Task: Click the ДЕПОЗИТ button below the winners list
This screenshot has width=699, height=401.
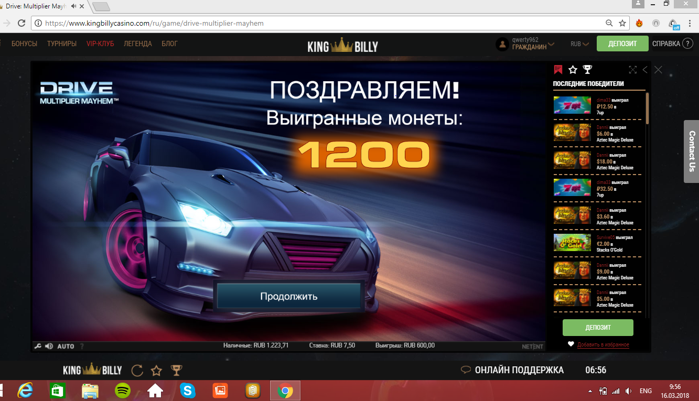Action: [x=598, y=328]
